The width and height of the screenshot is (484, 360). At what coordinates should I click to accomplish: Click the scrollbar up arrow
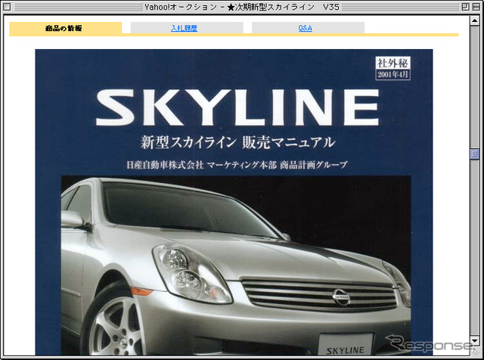click(475, 20)
